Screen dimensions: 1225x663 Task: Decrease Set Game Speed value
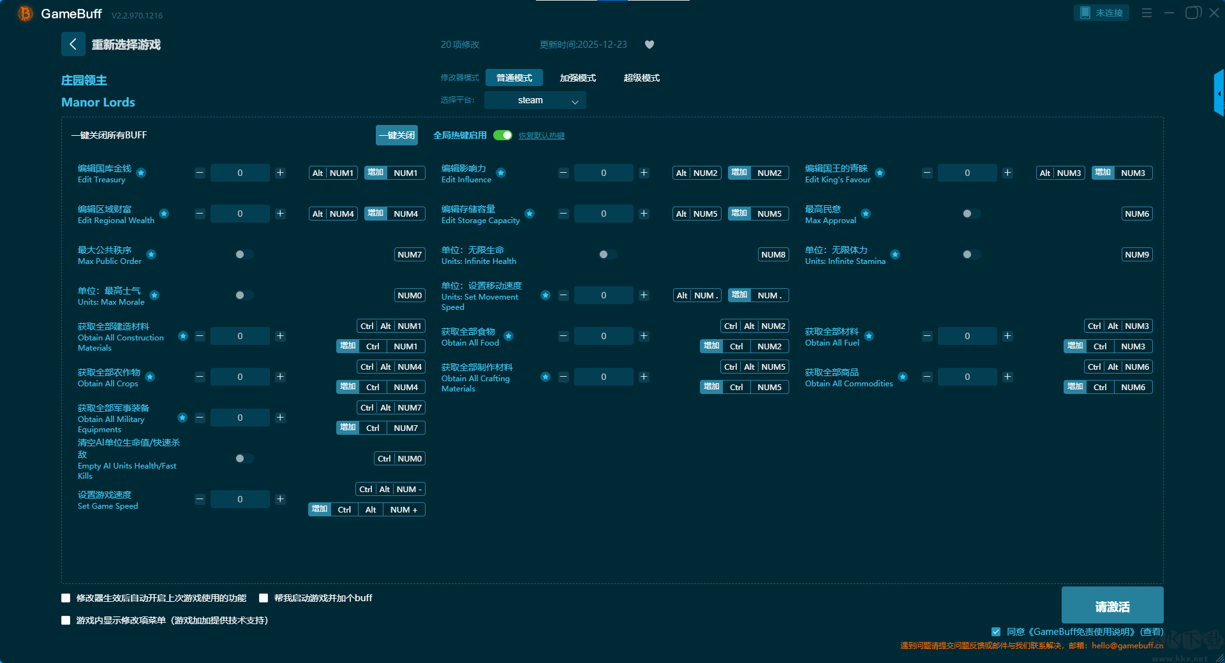200,499
